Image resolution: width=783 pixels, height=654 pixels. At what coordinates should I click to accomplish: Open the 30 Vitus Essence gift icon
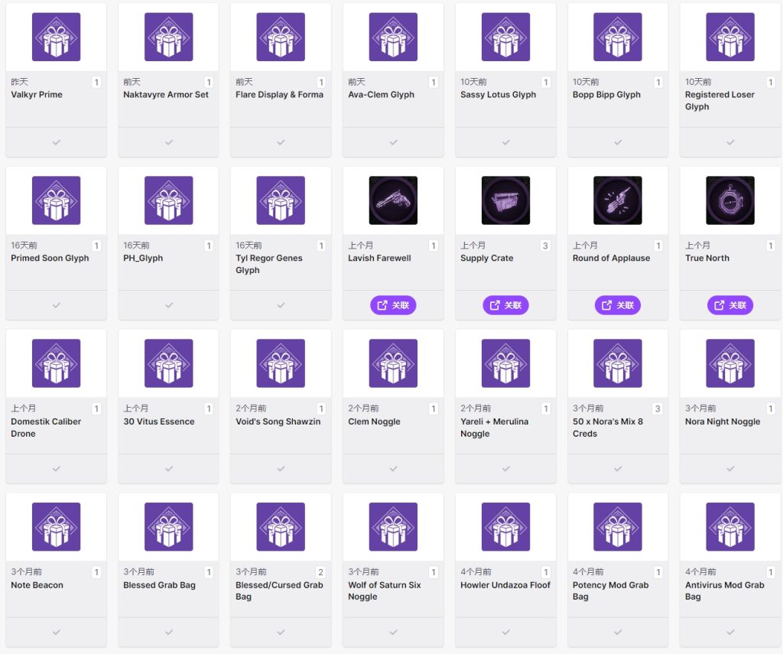[x=168, y=363]
